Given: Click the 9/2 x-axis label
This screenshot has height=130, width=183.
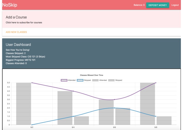Looking at the screenshot, I should (x=32, y=127).
